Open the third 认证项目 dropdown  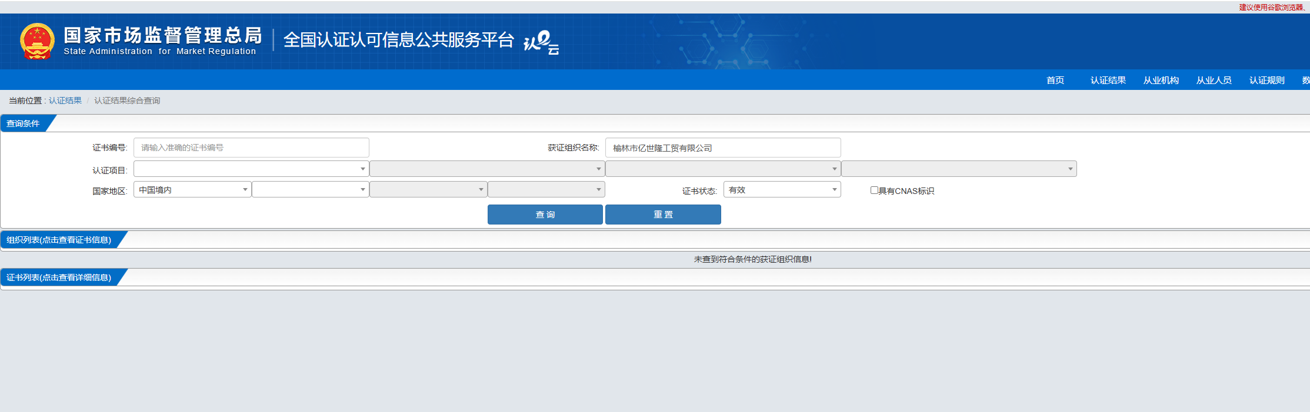click(x=723, y=169)
